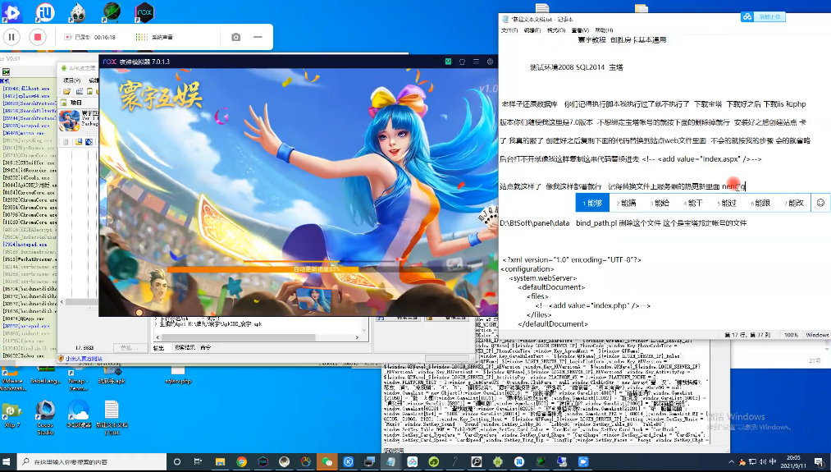Open the Notepad View (查看) menu
831x472 pixels.
click(580, 30)
